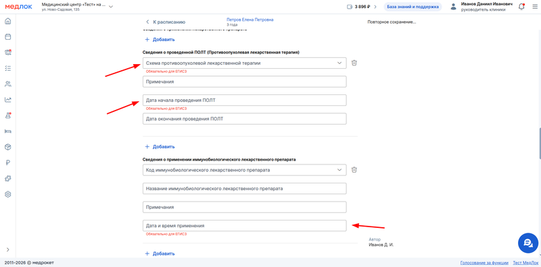This screenshot has height=267, width=541.
Task: Click Добавить below the ПОЛТ section
Action: pyautogui.click(x=160, y=146)
